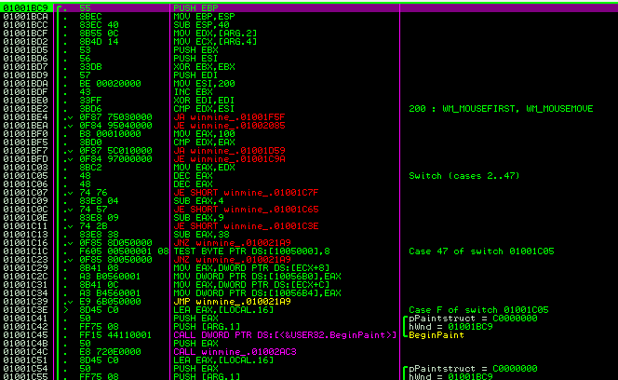Select JMP winmine_.010021A9 instruction
The height and width of the screenshot is (380, 618).
pyautogui.click(x=232, y=302)
